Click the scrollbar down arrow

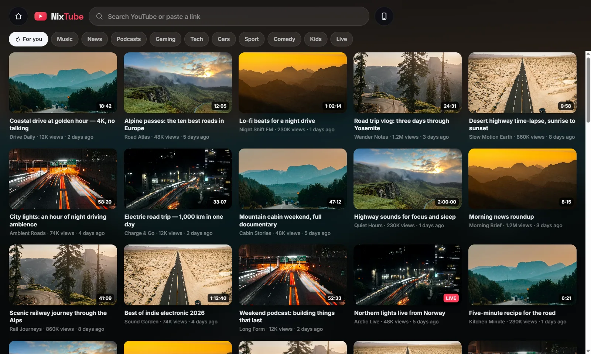pyautogui.click(x=588, y=351)
